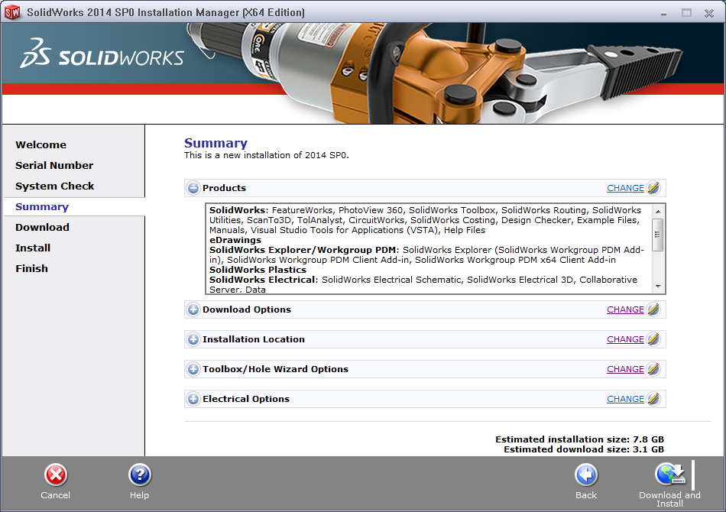Click 'Products' section heading text
This screenshot has width=726, height=512.
pyautogui.click(x=224, y=188)
